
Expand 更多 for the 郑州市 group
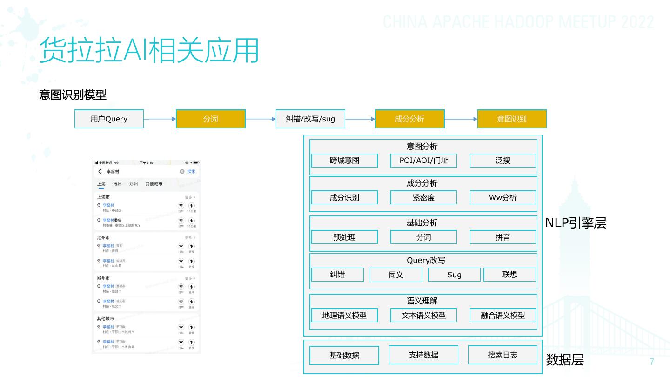(x=190, y=278)
